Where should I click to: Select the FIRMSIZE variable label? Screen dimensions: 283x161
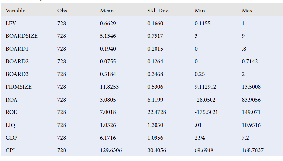(x=19, y=87)
